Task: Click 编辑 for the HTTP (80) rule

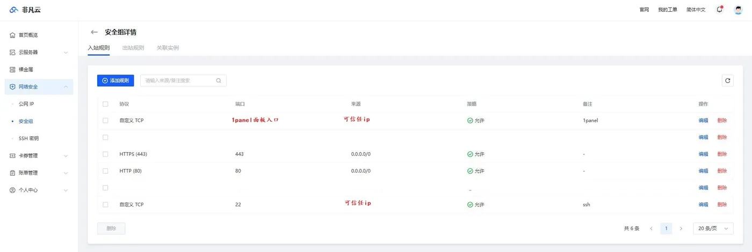Action: [703, 171]
